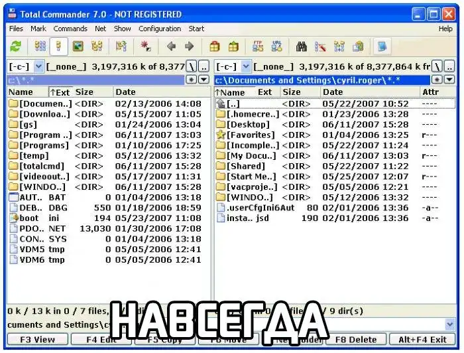Click the URL new FTP connection icon
464x353 pixels.
tap(276, 46)
